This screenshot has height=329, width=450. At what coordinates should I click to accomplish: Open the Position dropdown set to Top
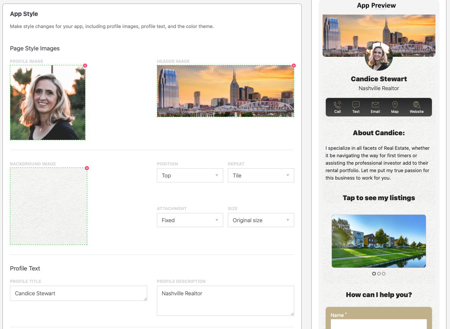point(190,175)
